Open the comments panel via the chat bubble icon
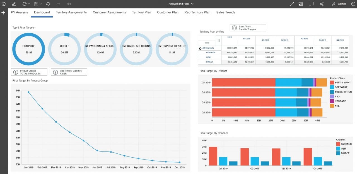The height and width of the screenshot is (174, 357). pyautogui.click(x=311, y=4)
